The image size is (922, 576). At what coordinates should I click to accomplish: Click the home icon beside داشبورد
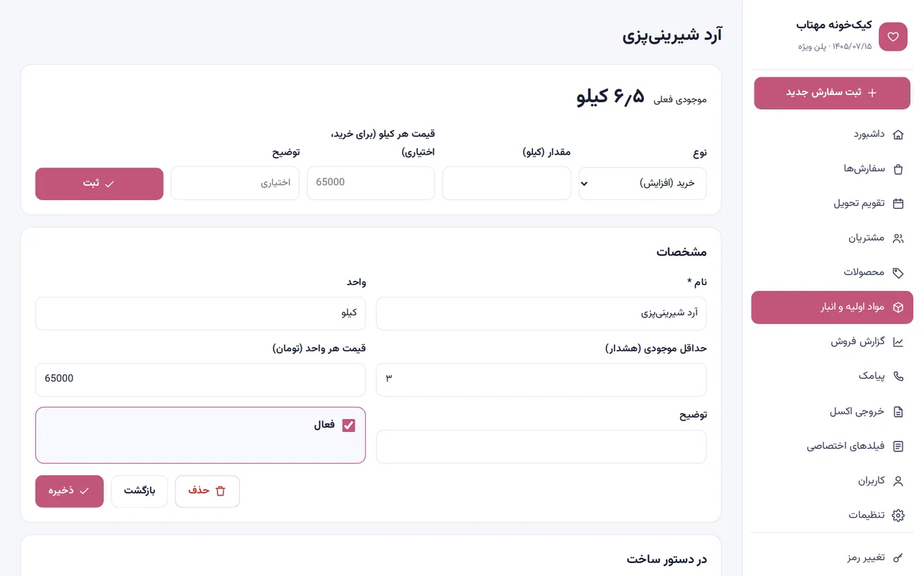898,135
